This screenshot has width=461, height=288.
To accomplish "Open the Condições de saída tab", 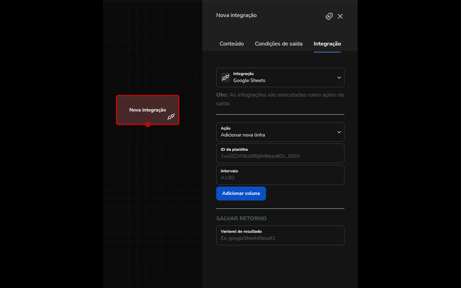I will (278, 44).
